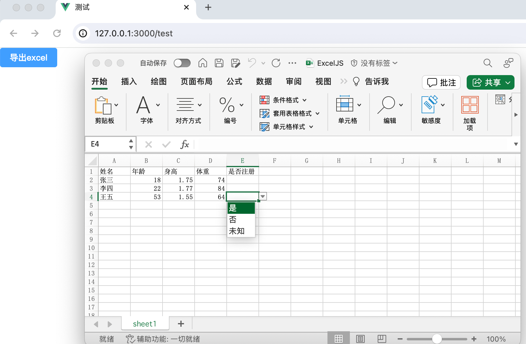Select 否 in the dropdown list

[x=241, y=220]
